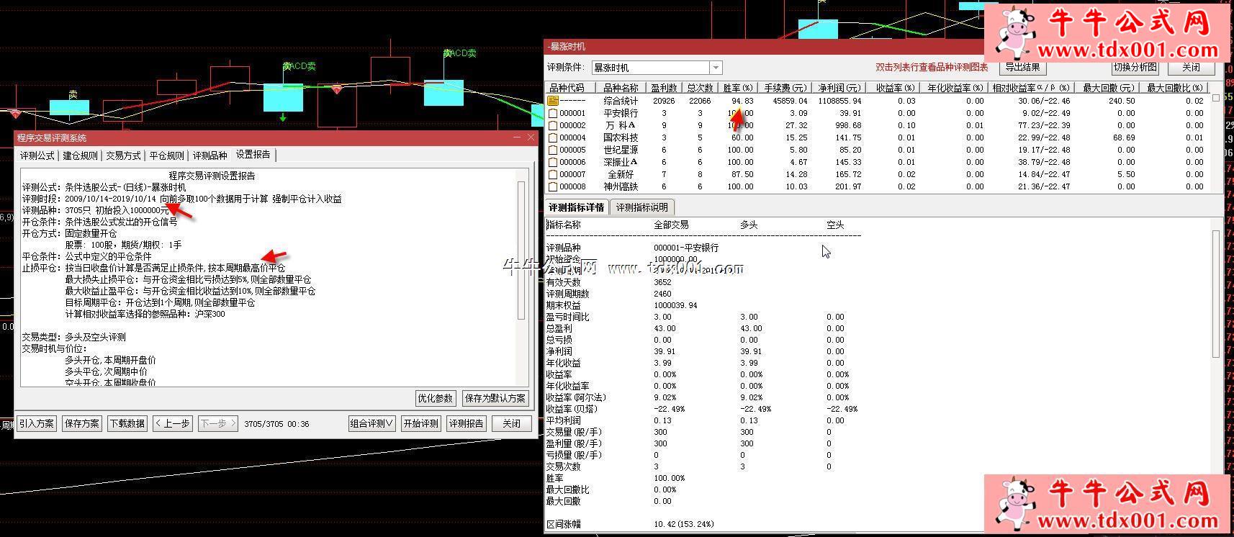
Task: Switch to the 建仓规则 tab
Action: pos(80,155)
